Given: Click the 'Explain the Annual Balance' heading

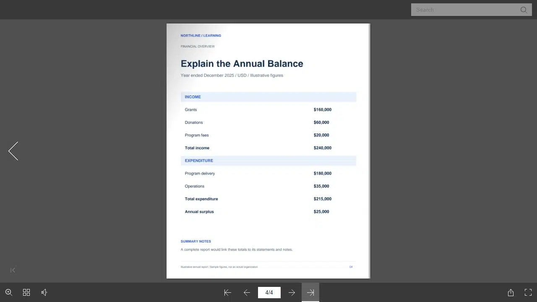Looking at the screenshot, I should pos(242,64).
